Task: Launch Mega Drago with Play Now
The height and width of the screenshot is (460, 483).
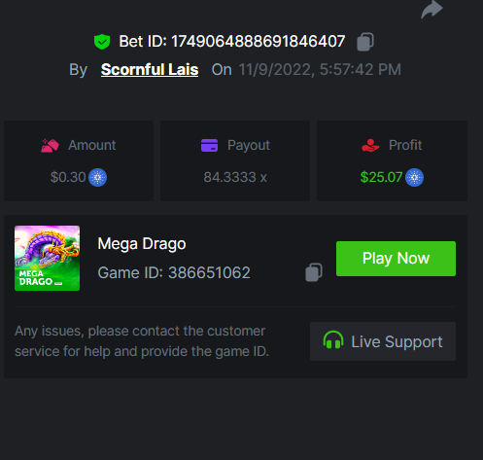Action: click(x=396, y=259)
